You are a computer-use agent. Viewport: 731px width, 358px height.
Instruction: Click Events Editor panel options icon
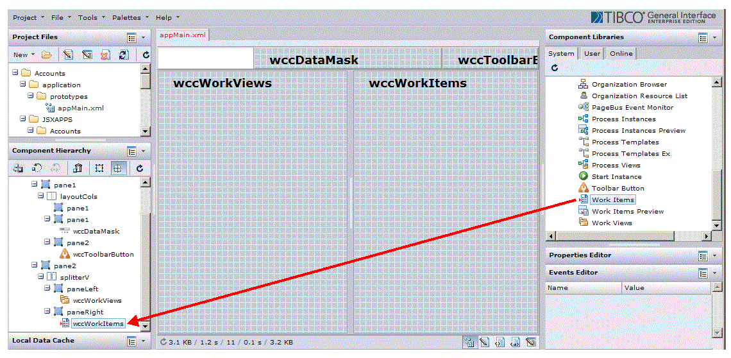coord(703,273)
